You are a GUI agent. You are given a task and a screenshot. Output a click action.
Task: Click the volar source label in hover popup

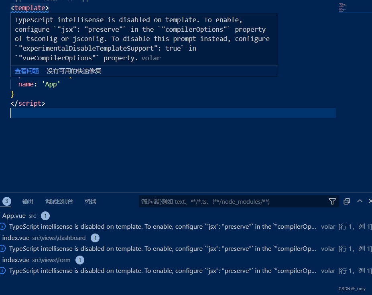pos(151,58)
